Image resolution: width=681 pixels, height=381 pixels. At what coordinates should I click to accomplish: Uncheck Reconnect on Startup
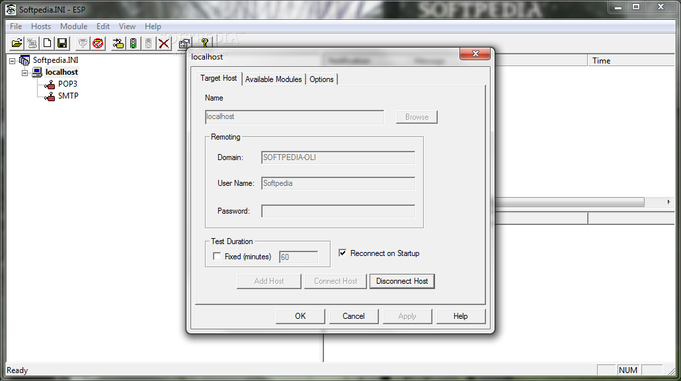tap(342, 253)
